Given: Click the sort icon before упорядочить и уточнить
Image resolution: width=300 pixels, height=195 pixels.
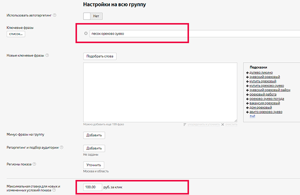Looking at the screenshot, I should (184, 124).
